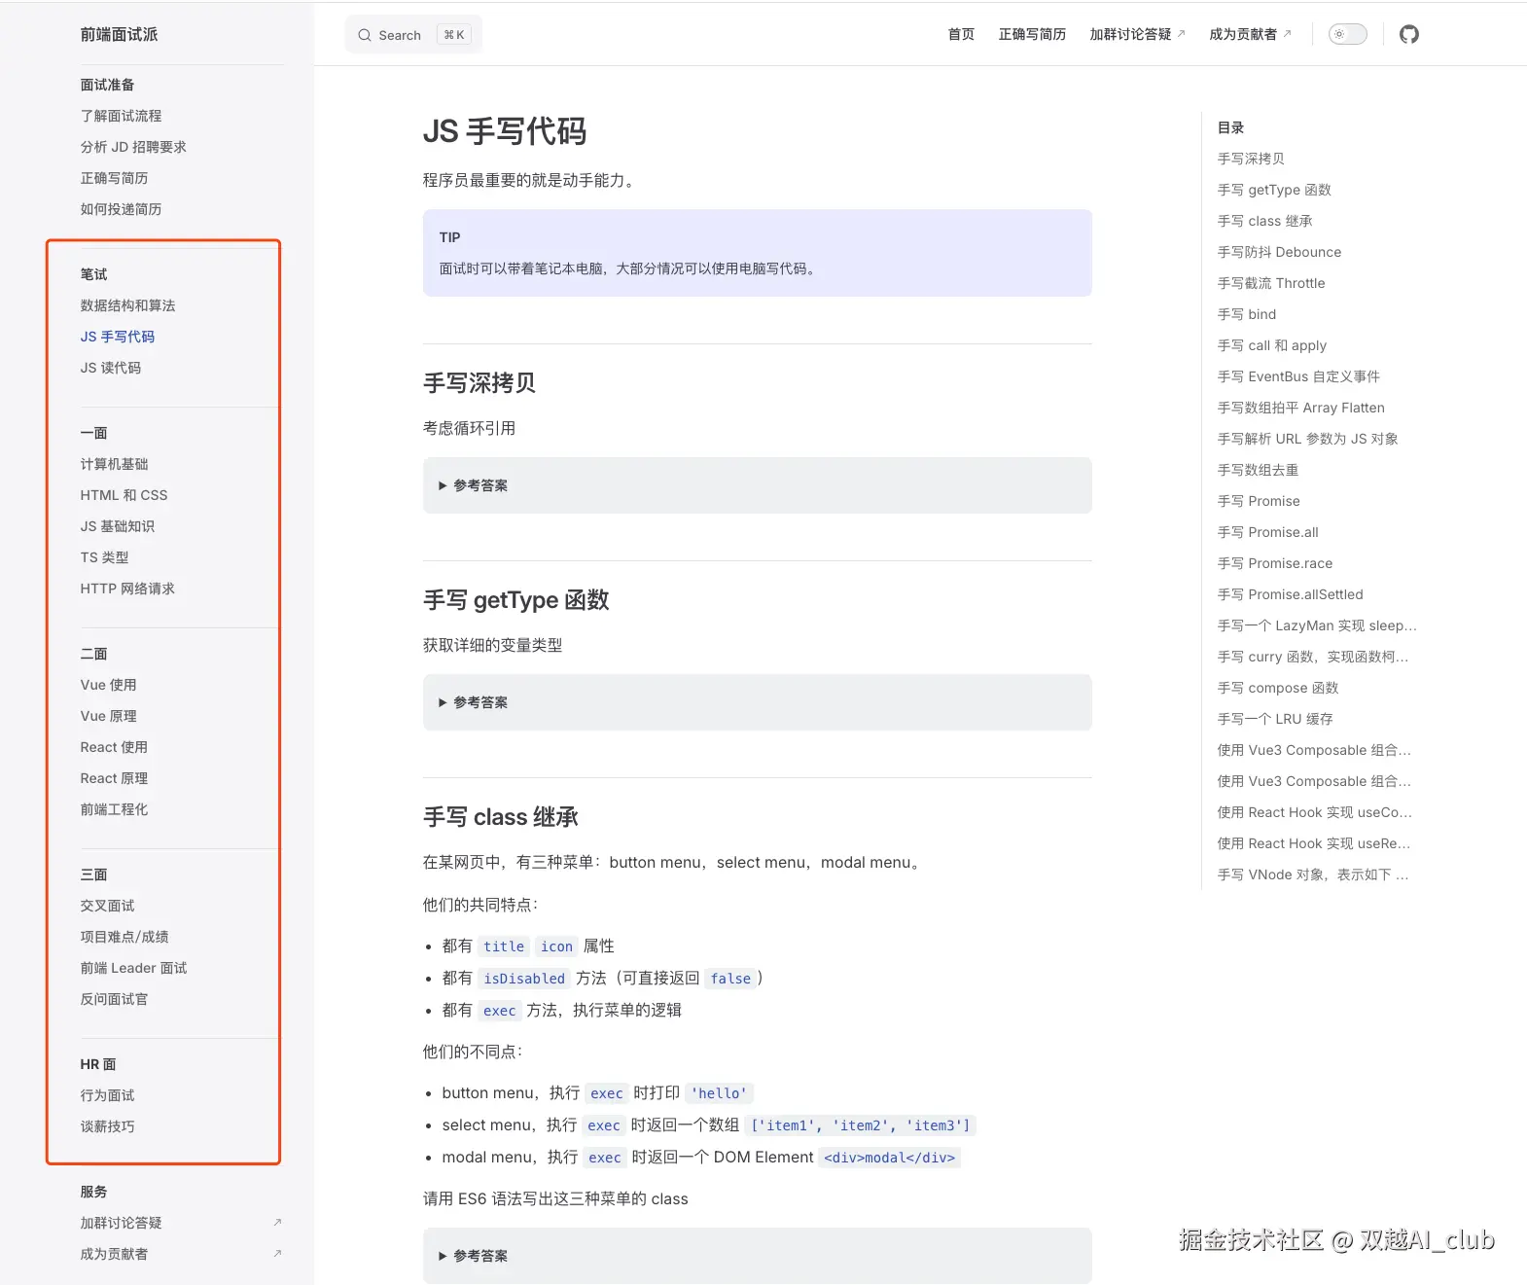
Task: Open 反问面试官 in sidebar
Action: click(x=114, y=999)
